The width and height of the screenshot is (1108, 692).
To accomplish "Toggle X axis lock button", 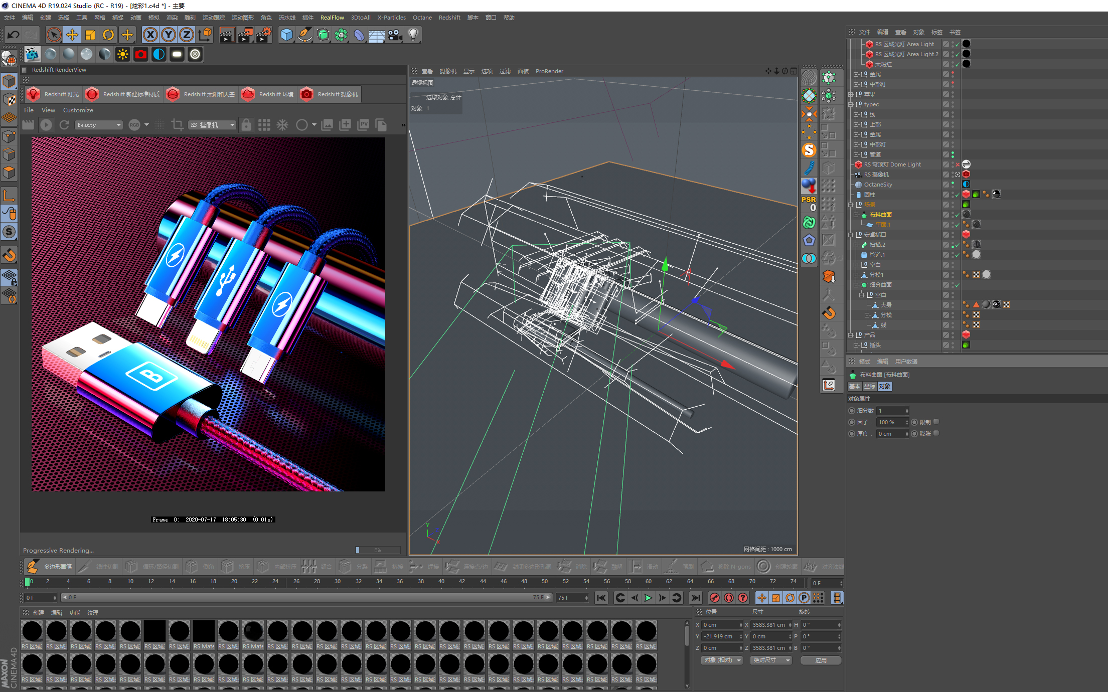I will click(150, 35).
